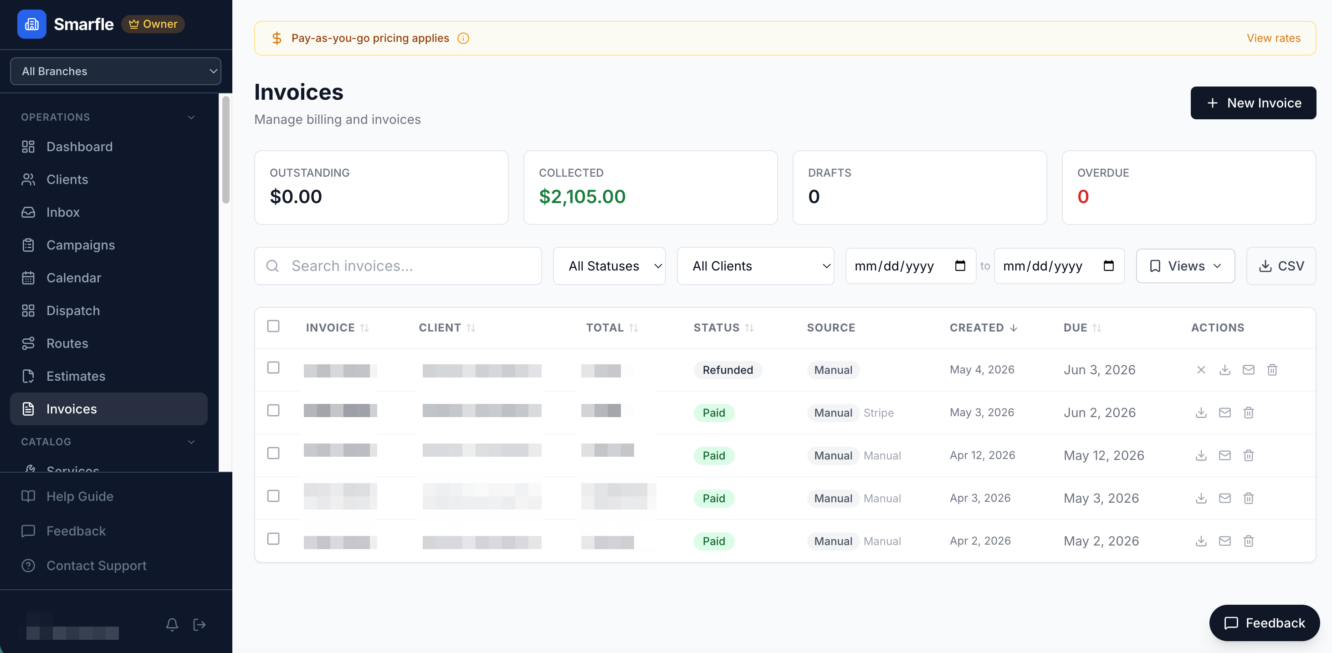This screenshot has height=653, width=1332.
Task: Open the notifications bell
Action: click(x=172, y=625)
